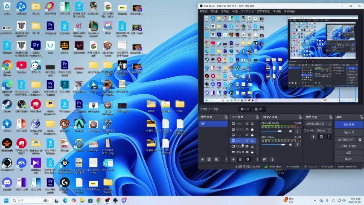
Task: Pop out the 장면 목록 dock panel
Action: pos(226,117)
